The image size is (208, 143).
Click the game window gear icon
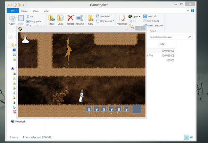[x=20, y=29]
